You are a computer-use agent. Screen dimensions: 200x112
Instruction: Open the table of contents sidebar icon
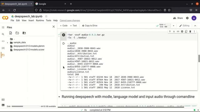click(x=3, y=27)
